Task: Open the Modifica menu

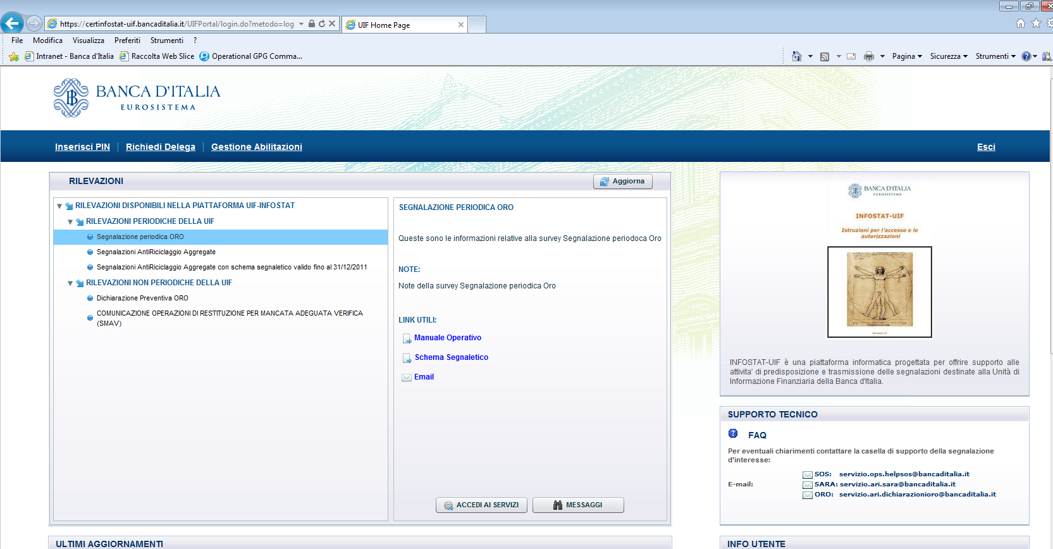Action: coord(47,40)
